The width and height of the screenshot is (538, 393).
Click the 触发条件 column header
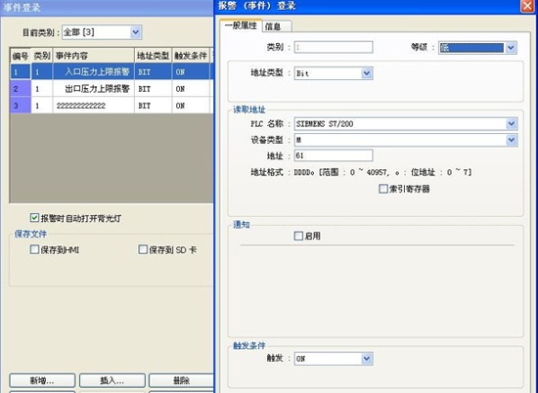click(x=191, y=56)
